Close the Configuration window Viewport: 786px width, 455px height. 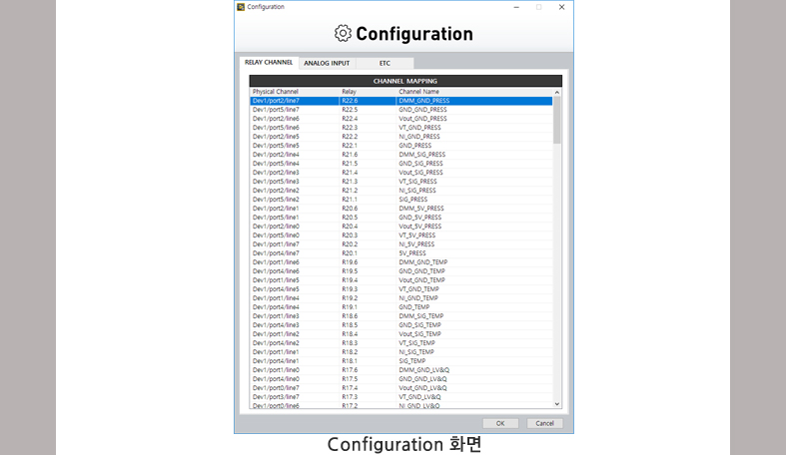click(561, 7)
